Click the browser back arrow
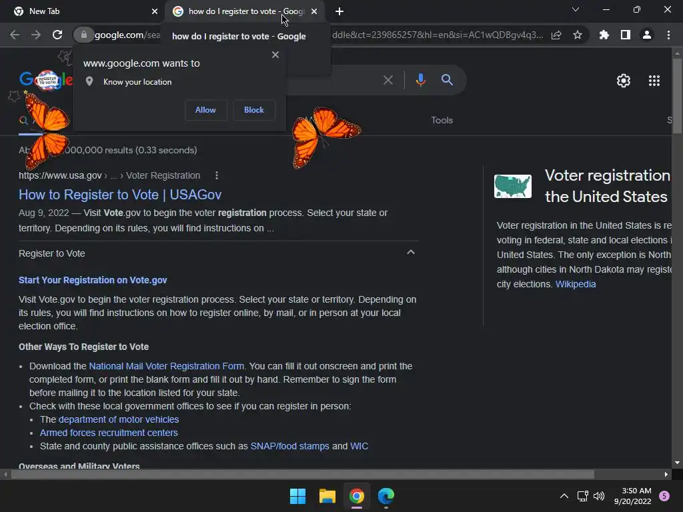The width and height of the screenshot is (683, 512). (x=15, y=35)
